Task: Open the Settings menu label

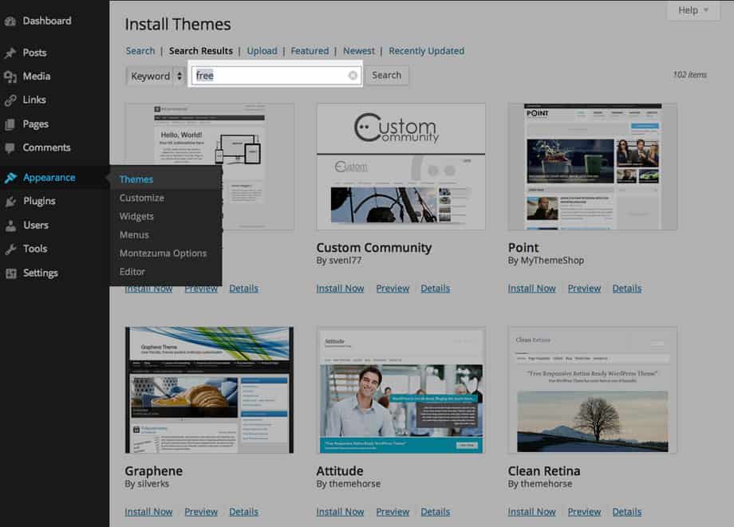Action: click(40, 273)
